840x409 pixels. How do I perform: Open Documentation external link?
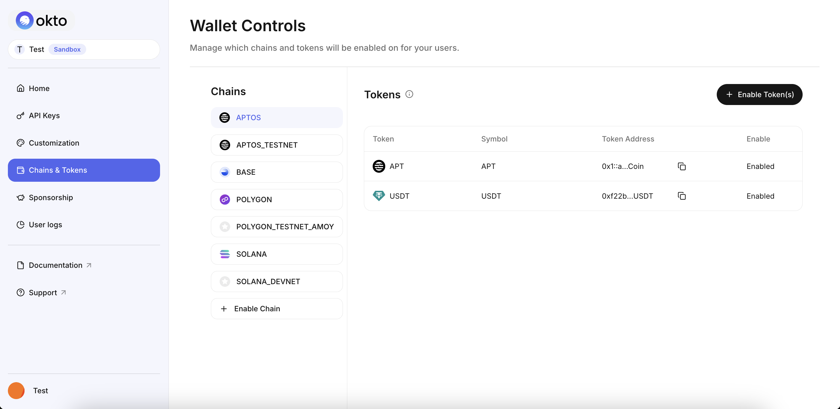[84, 265]
